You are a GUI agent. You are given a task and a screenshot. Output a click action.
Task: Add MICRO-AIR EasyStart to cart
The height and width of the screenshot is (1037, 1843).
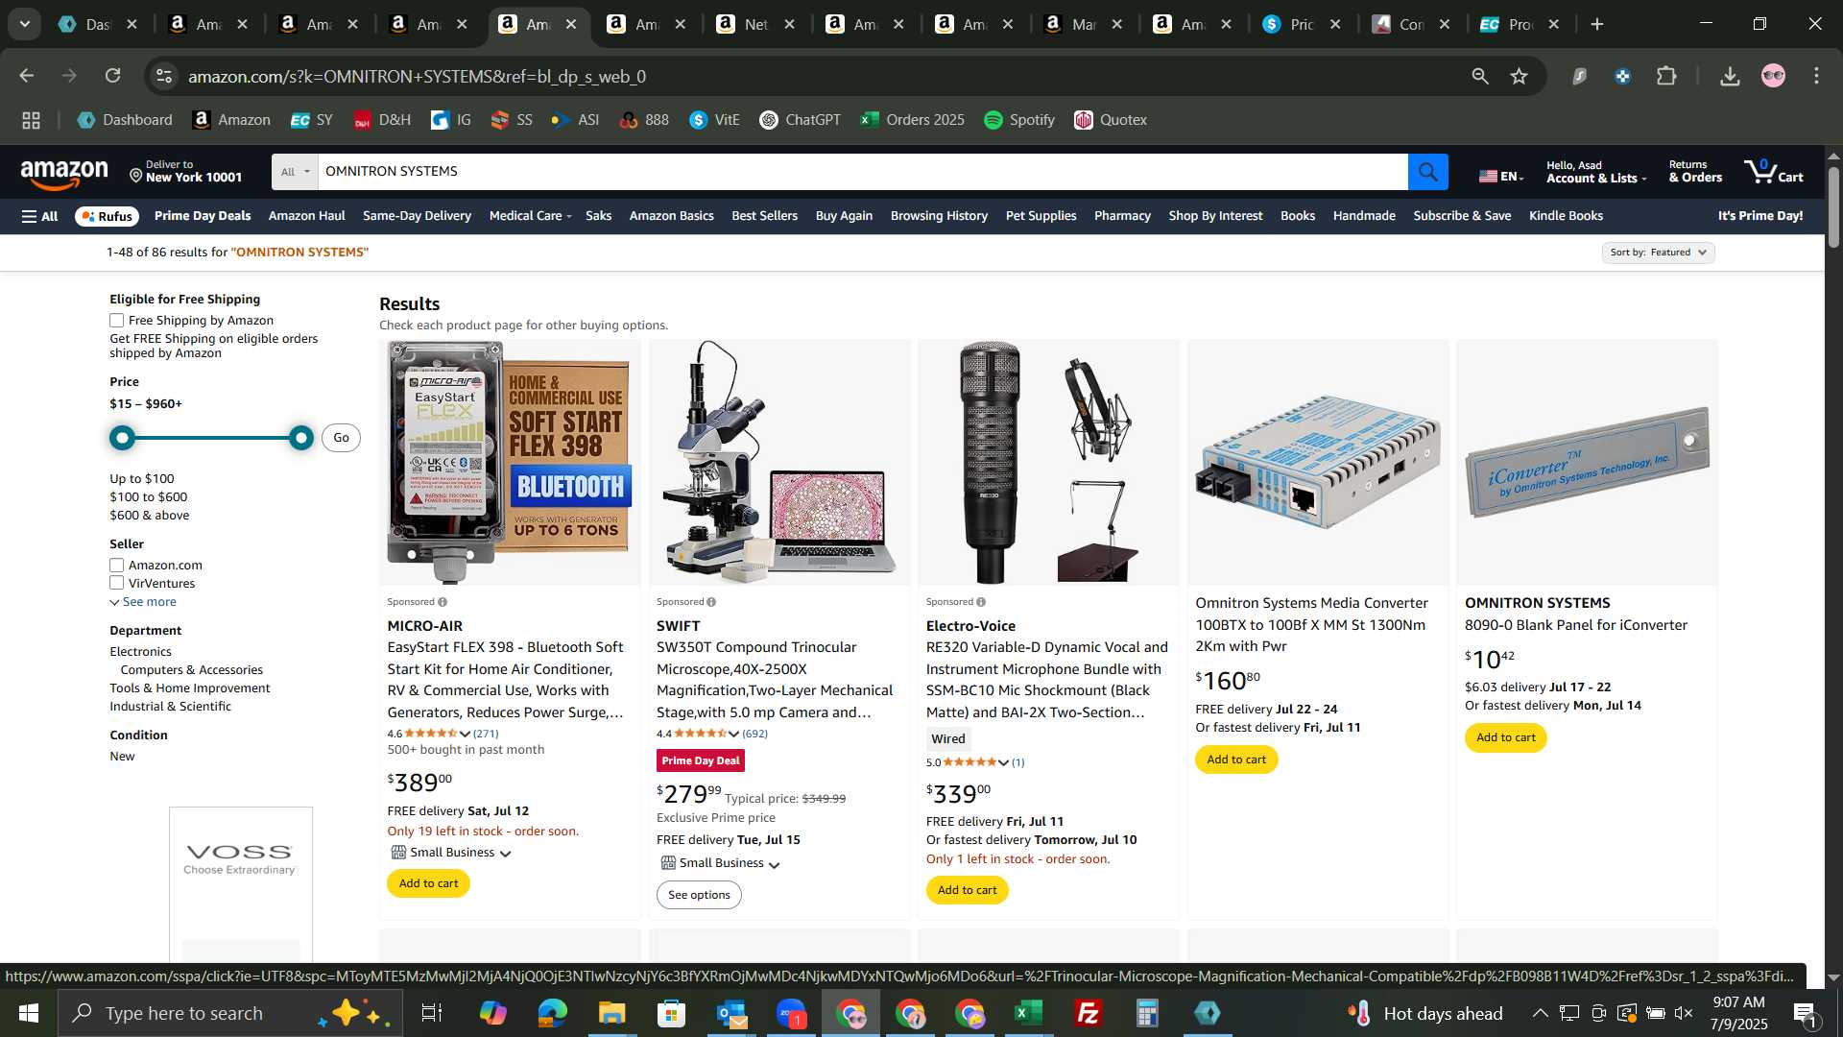pos(428,883)
